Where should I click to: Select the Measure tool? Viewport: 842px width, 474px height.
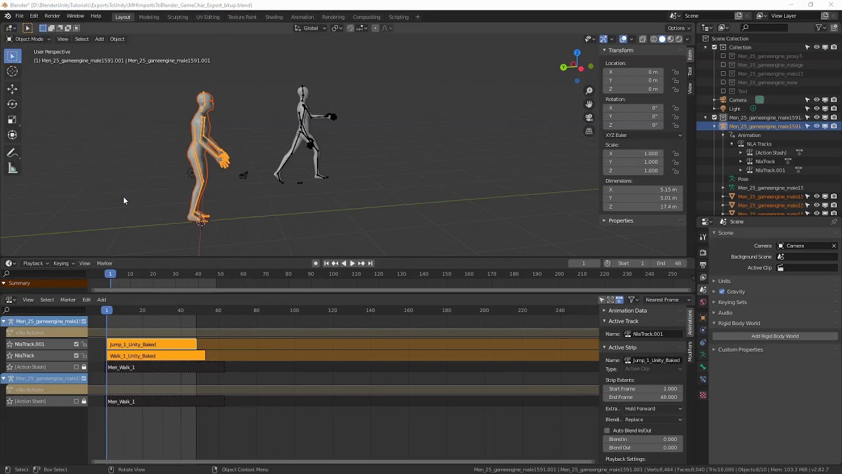[12, 169]
